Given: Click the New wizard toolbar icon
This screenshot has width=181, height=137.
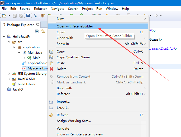Looking at the screenshot, I should [x=4, y=16].
